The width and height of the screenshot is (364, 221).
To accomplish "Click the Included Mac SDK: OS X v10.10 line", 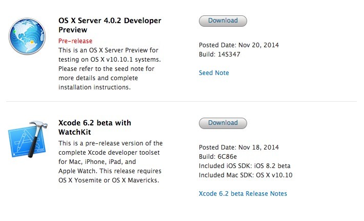I will (x=246, y=175).
